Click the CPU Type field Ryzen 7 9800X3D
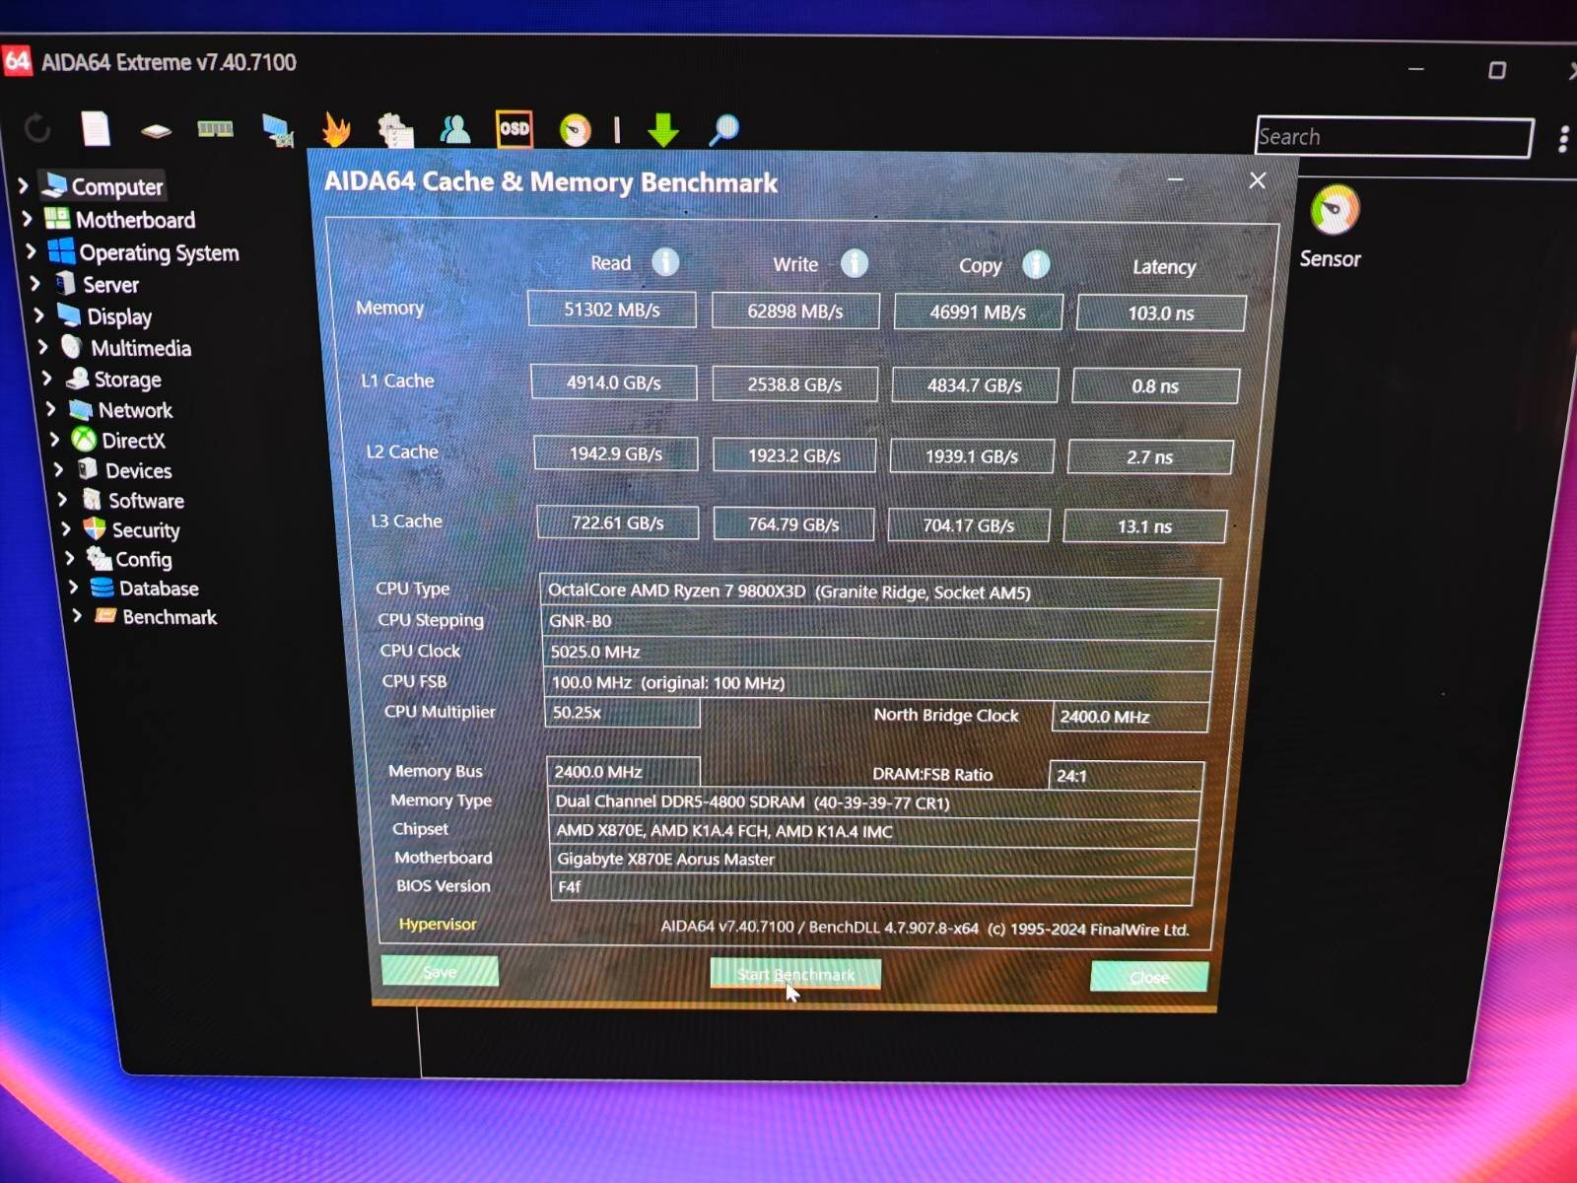The image size is (1577, 1183). (880, 591)
